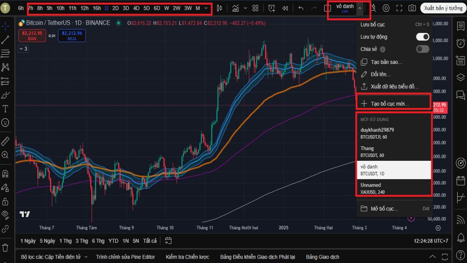Maximize the bottom panel
The width and height of the screenshot is (467, 263).
click(445, 257)
